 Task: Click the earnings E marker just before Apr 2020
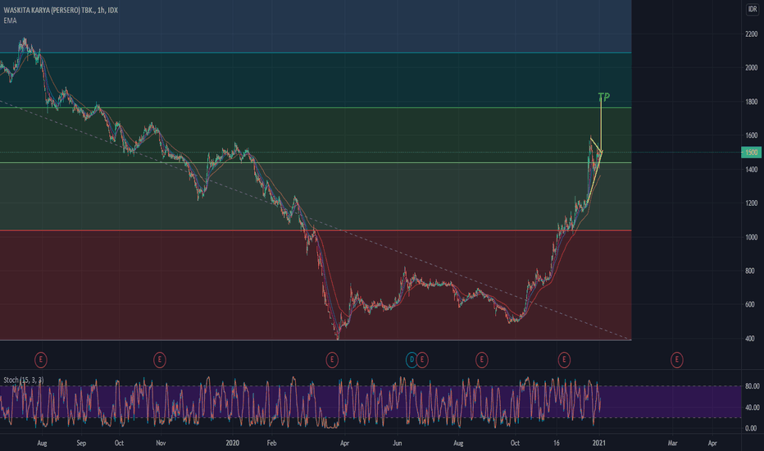point(332,360)
